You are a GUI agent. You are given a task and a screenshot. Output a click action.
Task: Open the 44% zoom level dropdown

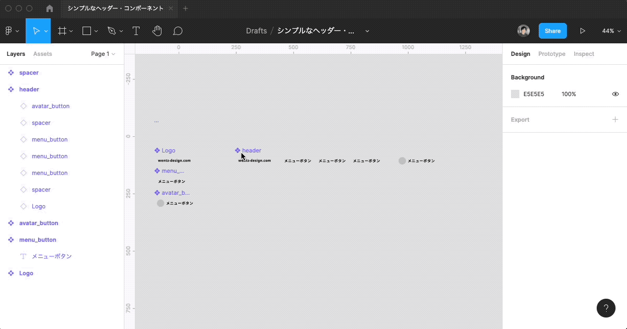coord(610,31)
